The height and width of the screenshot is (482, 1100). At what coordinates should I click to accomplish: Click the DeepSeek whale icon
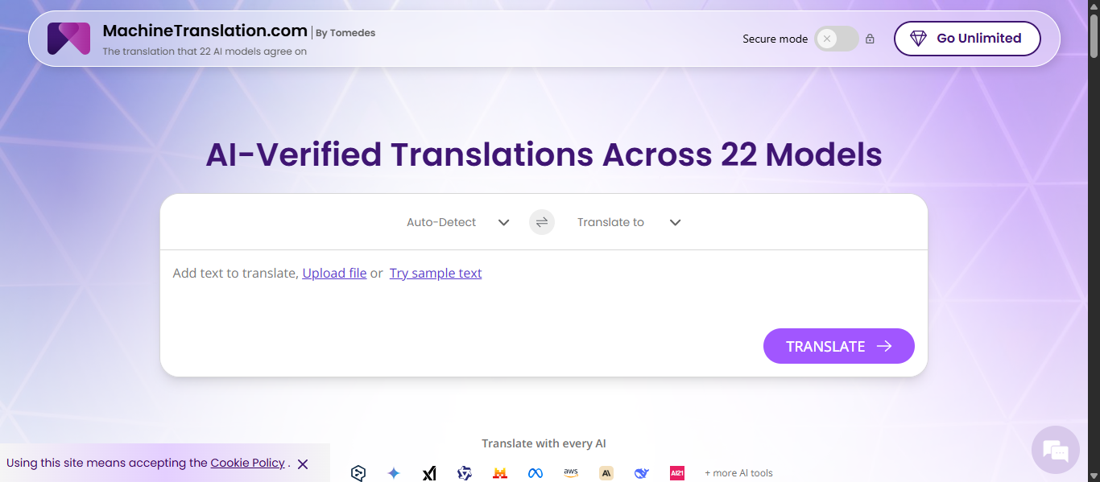coord(641,473)
